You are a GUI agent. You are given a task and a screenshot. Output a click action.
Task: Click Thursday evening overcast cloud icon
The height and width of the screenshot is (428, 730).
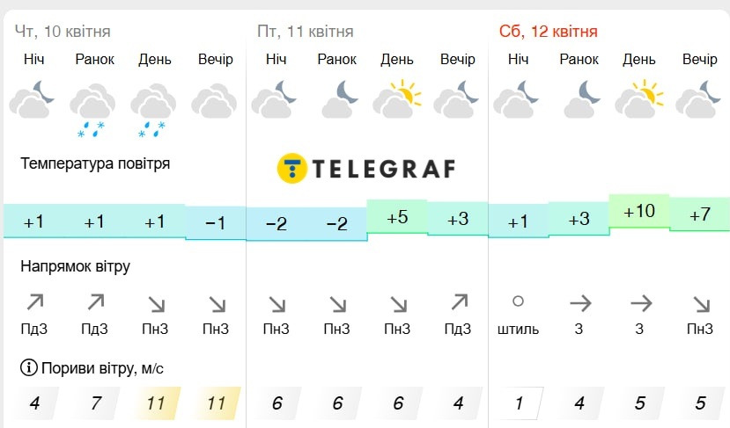pyautogui.click(x=214, y=101)
